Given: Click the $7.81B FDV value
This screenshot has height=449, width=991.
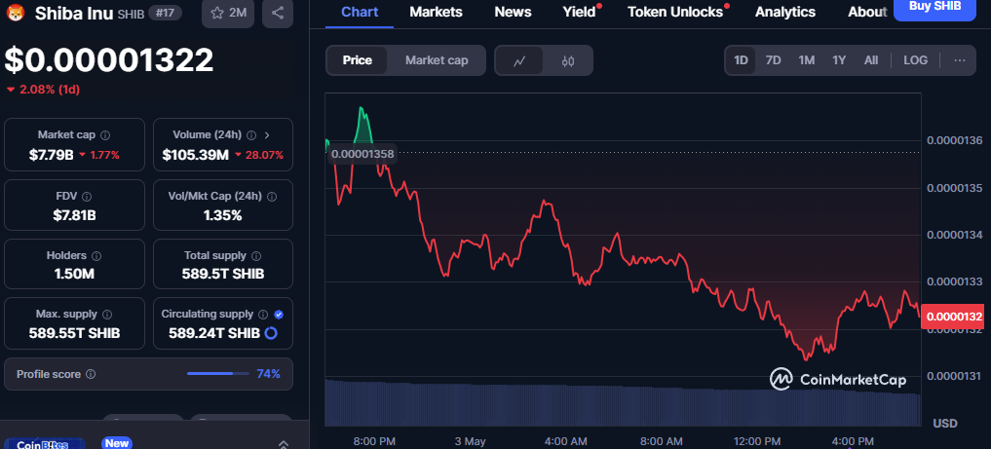Looking at the screenshot, I should [x=75, y=215].
